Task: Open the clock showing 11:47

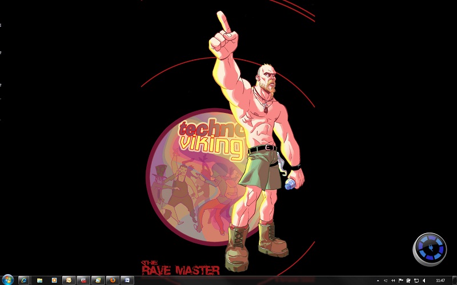Action: click(440, 280)
